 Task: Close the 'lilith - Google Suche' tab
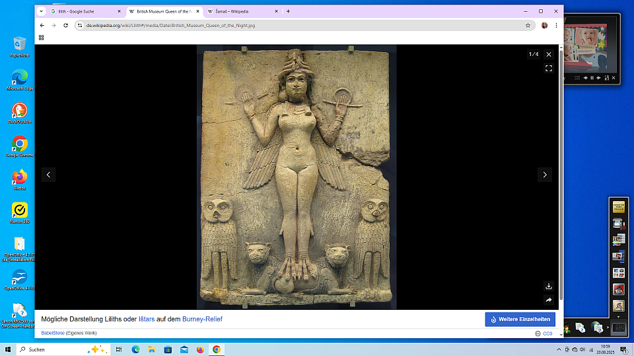pyautogui.click(x=119, y=11)
